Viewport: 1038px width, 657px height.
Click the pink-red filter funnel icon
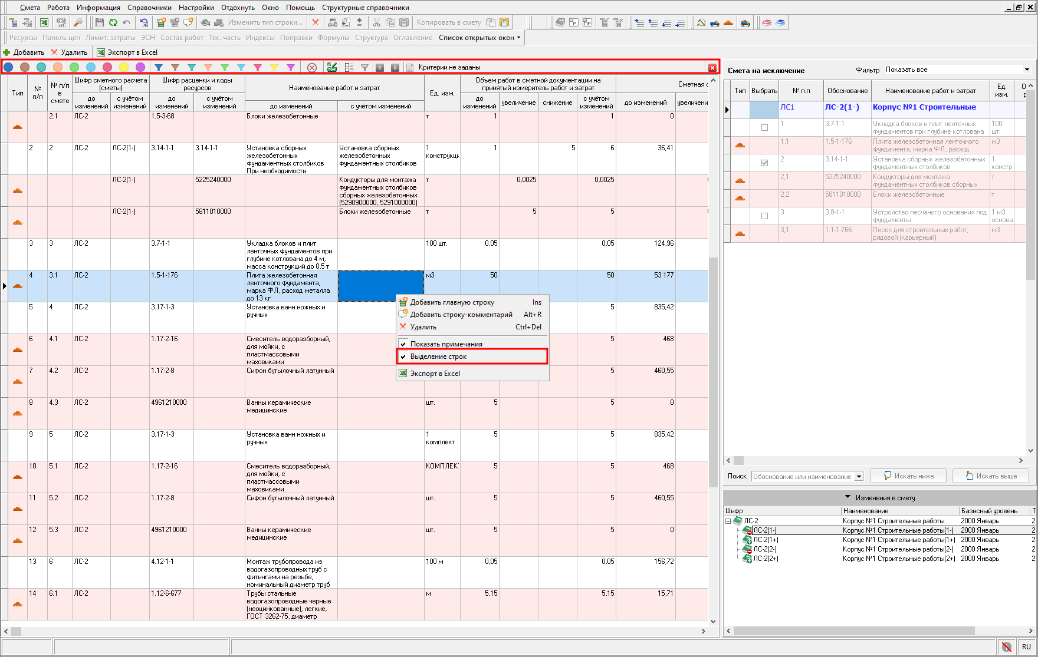pos(258,67)
